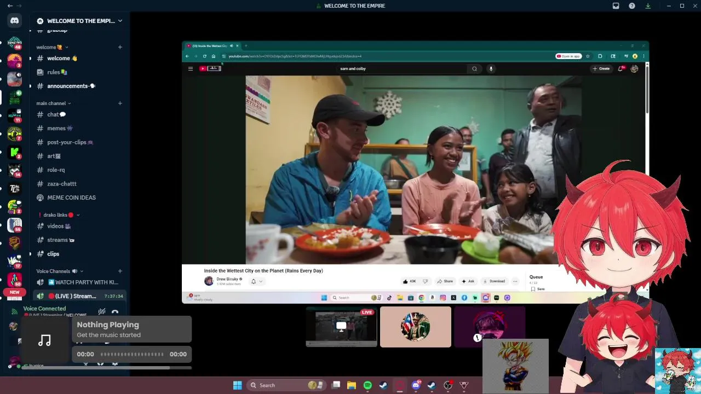This screenshot has height=394, width=701.
Task: Open Spotify from the Windows taskbar
Action: pyautogui.click(x=367, y=385)
